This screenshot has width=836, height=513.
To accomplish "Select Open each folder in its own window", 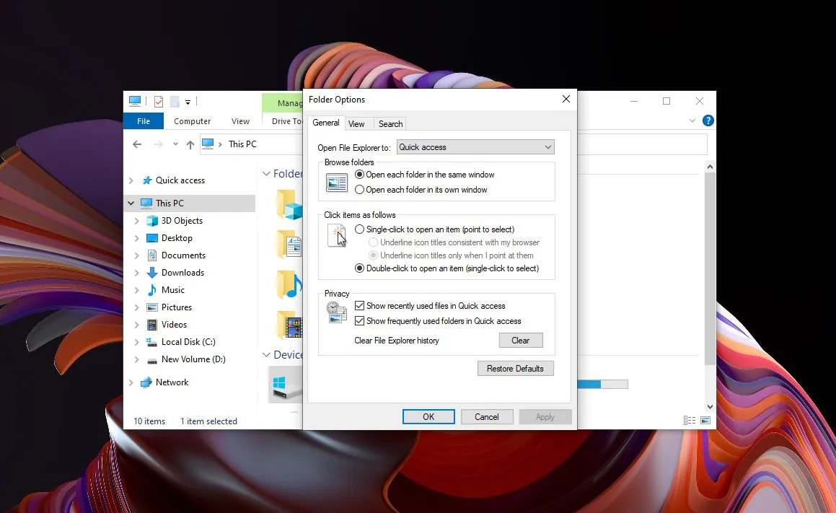I will (360, 190).
